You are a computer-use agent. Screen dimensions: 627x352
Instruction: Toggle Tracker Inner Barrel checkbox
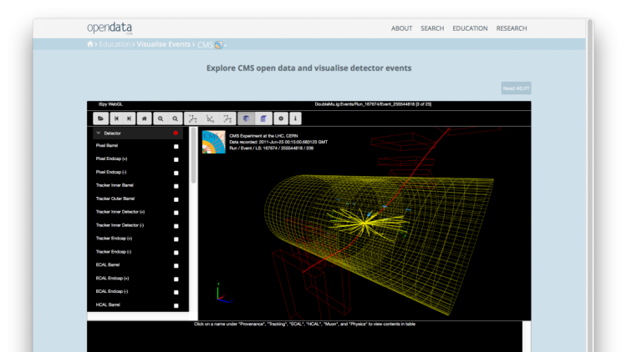[176, 186]
